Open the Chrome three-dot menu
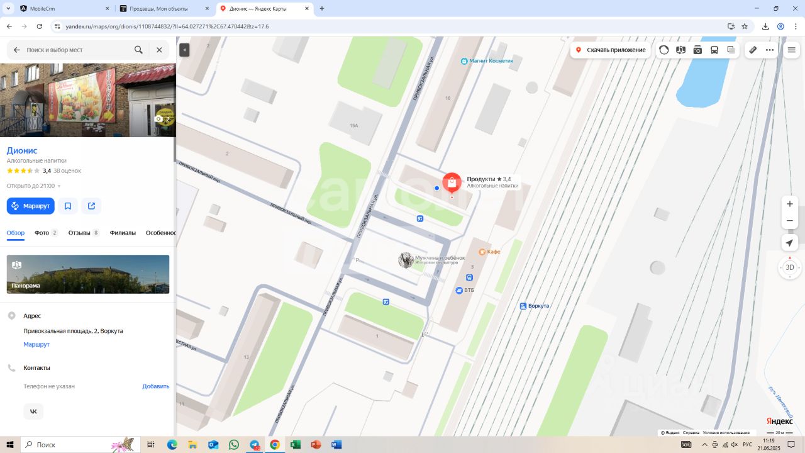This screenshot has width=805, height=453. click(795, 26)
